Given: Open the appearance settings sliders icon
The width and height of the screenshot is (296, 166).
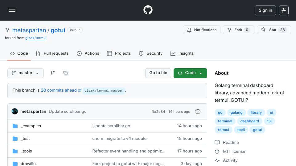Looking at the screenshot, I should click(x=284, y=10).
